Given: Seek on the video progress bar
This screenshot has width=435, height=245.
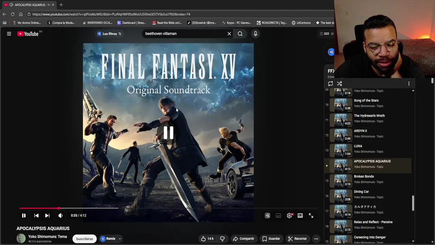Looking at the screenshot, I should 168,208.
